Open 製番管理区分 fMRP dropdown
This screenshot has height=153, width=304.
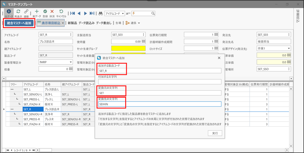(x=71, y=62)
